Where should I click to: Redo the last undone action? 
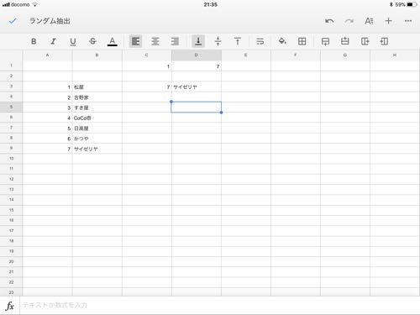[x=349, y=21]
